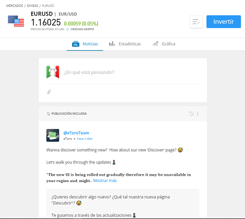This screenshot has height=219, width=245.
Task: Go to the DIVISAS breadcrumb
Action: point(33,6)
